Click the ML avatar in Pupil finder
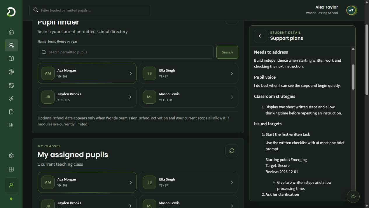The width and height of the screenshot is (369, 208). [150, 97]
